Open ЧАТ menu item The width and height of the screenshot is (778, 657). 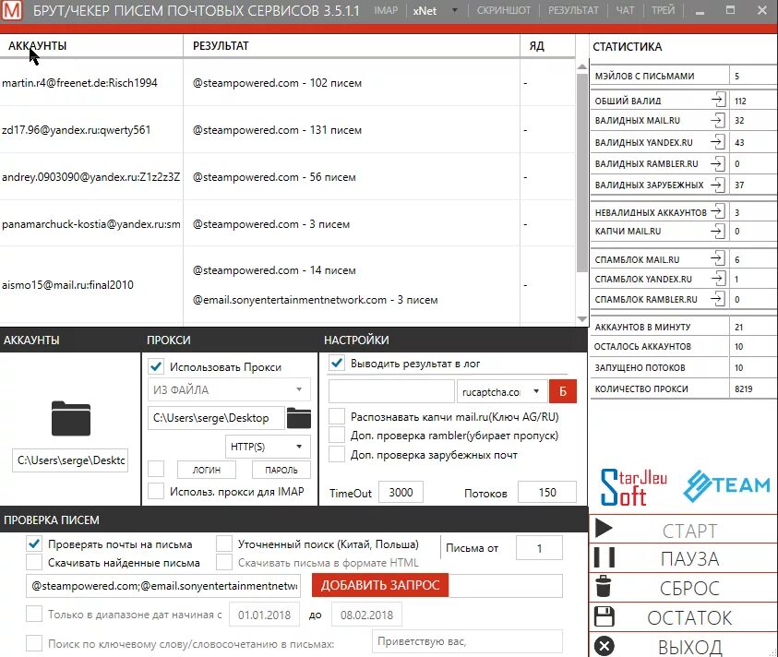(x=625, y=10)
